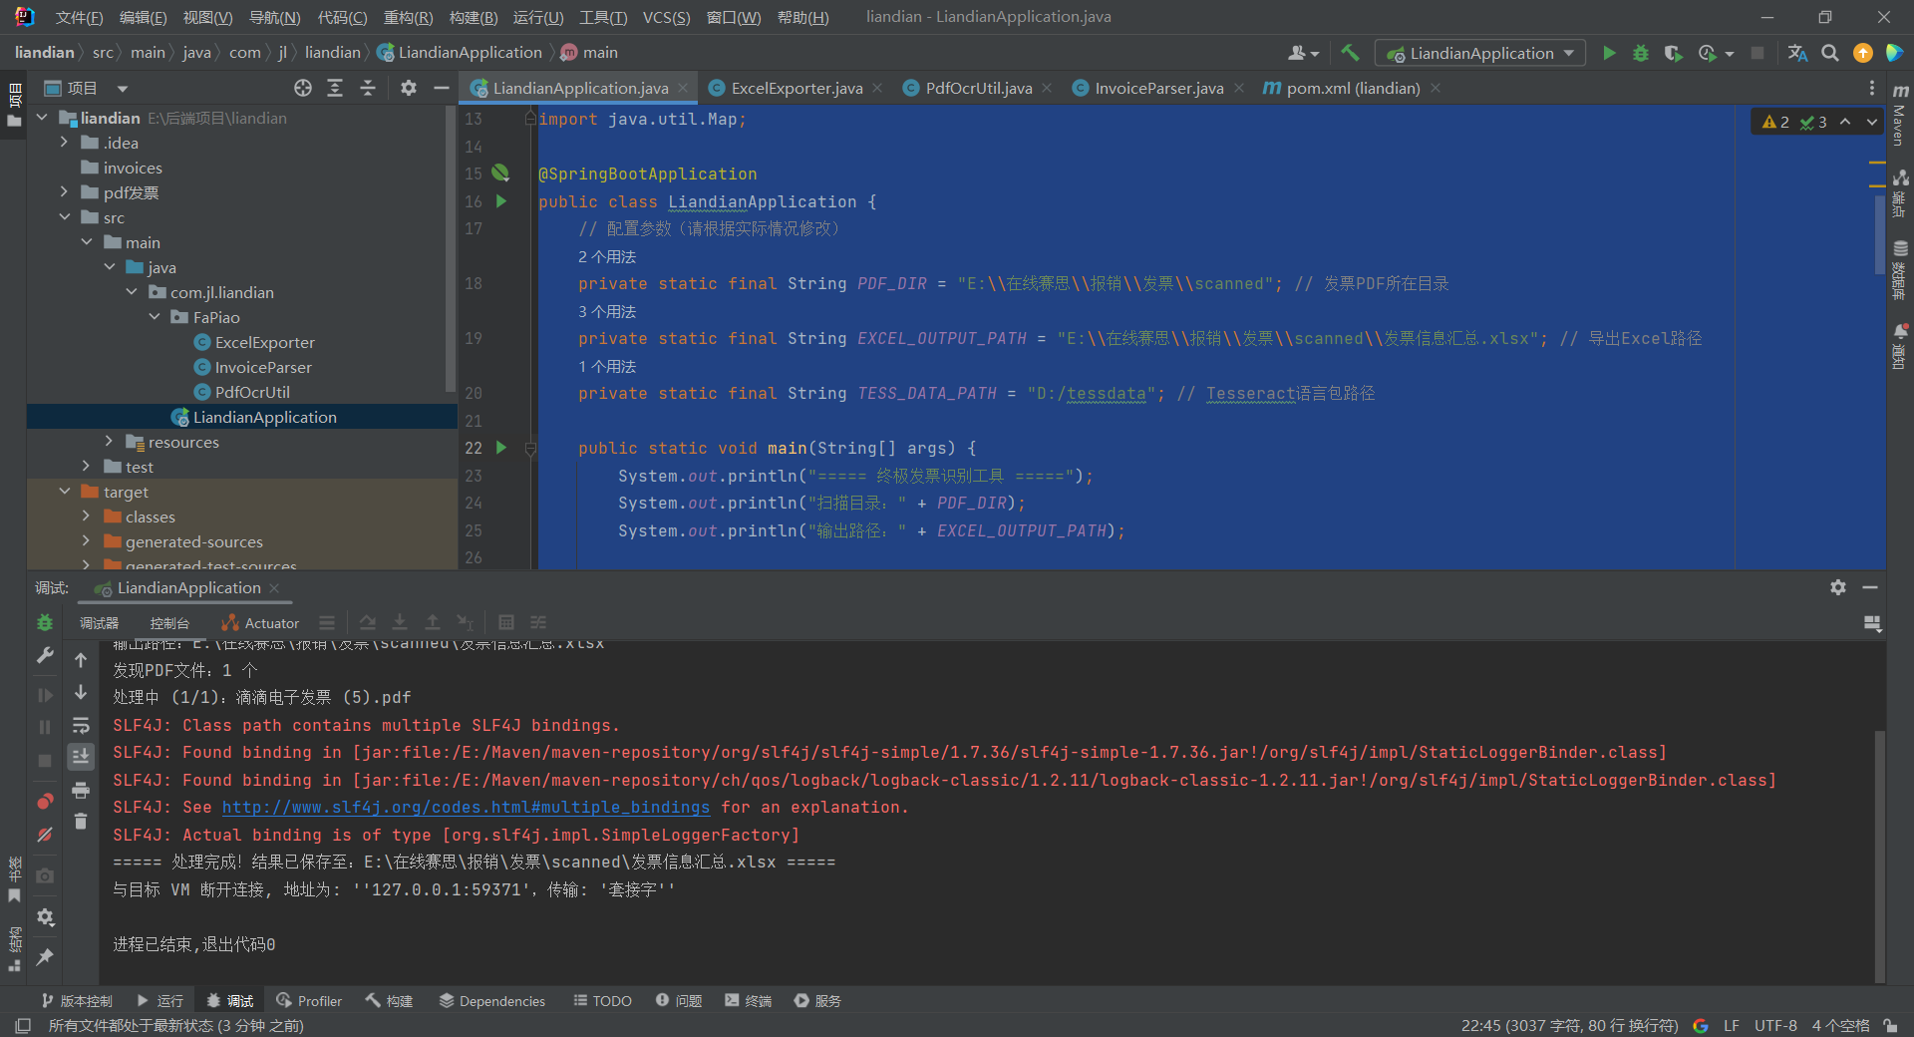Click the wrench modify run configuration icon
The width and height of the screenshot is (1914, 1037).
(x=45, y=655)
